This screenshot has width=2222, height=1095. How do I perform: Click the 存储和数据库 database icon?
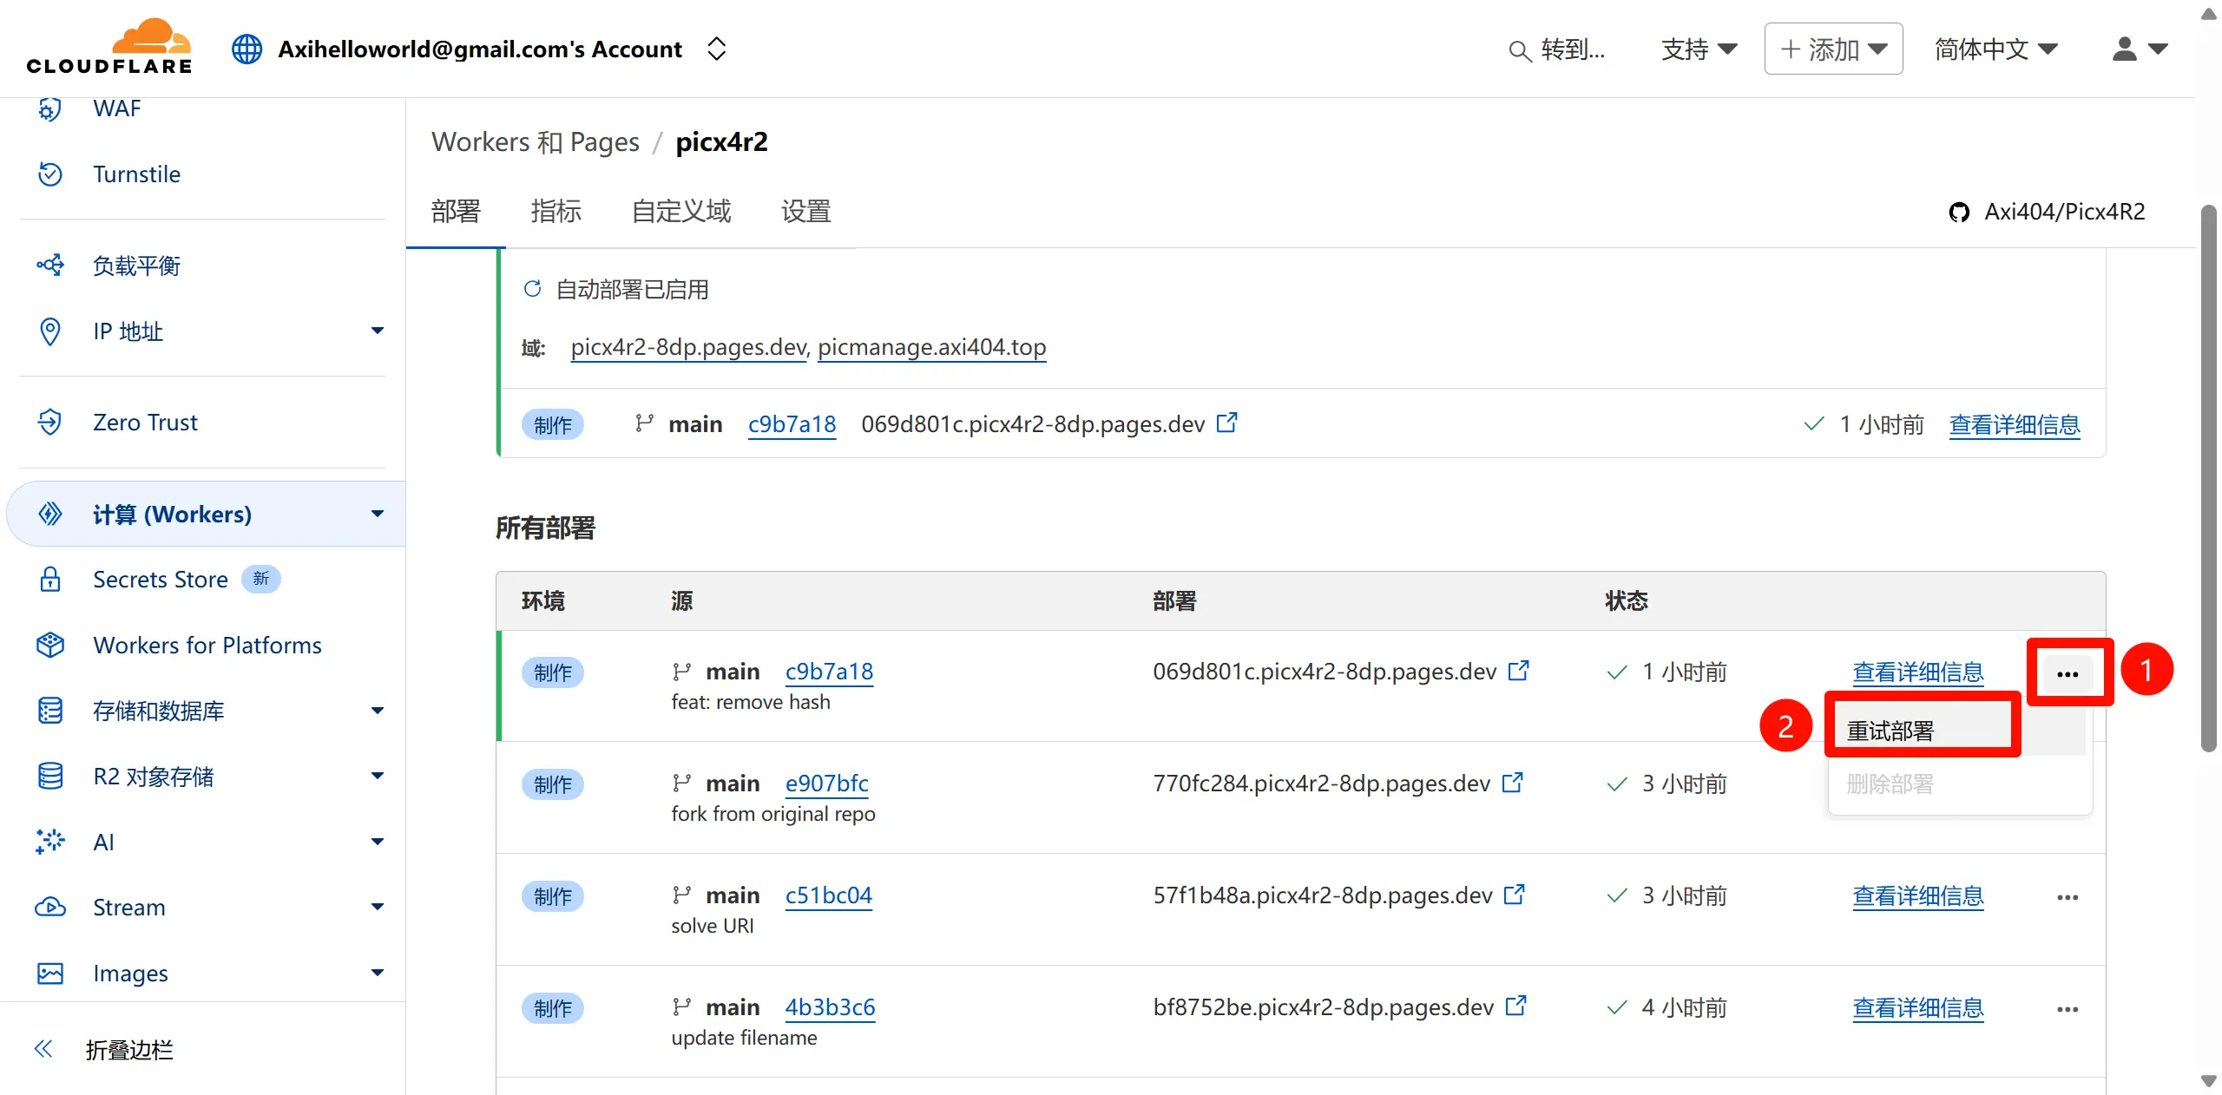pos(50,711)
